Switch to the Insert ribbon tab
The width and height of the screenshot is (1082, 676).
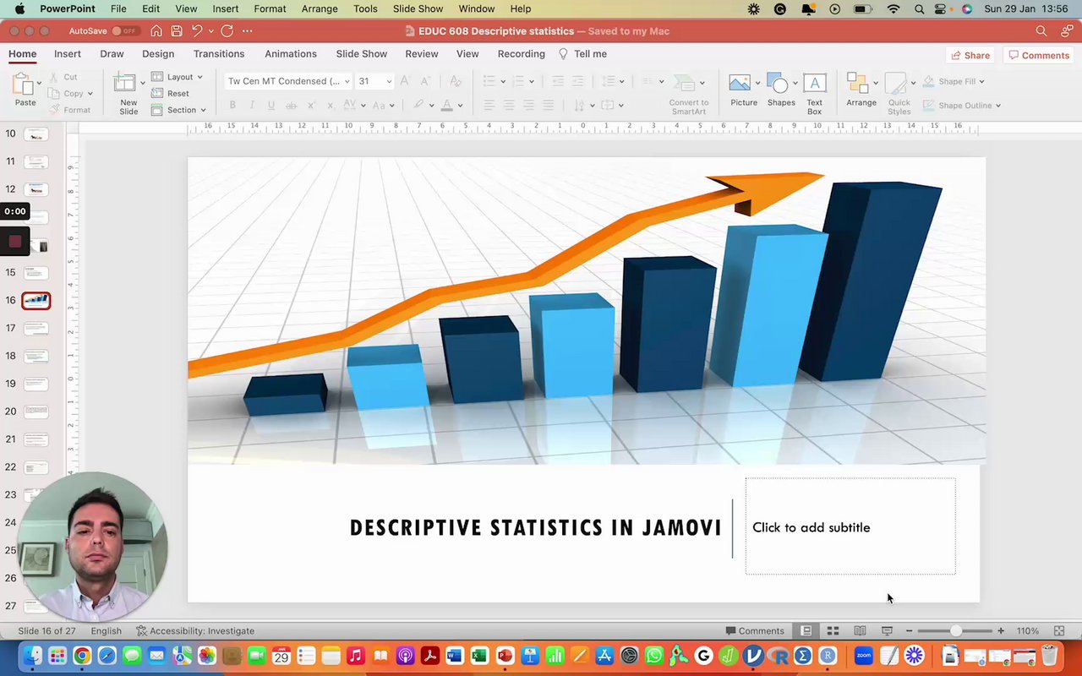pyautogui.click(x=68, y=54)
